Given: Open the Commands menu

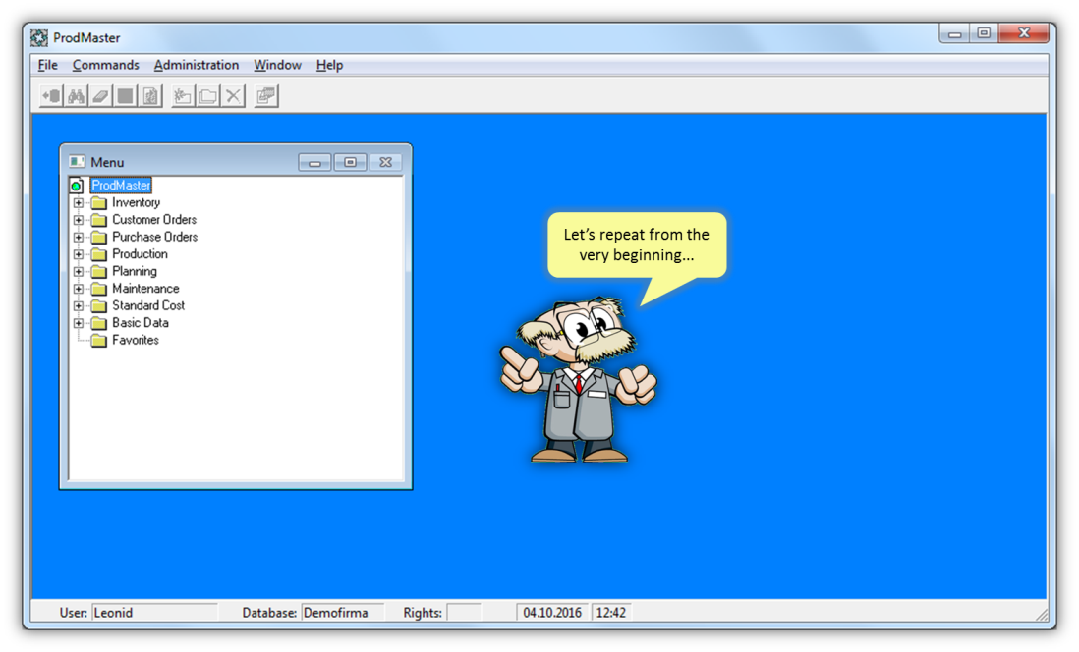Looking at the screenshot, I should pyautogui.click(x=105, y=65).
